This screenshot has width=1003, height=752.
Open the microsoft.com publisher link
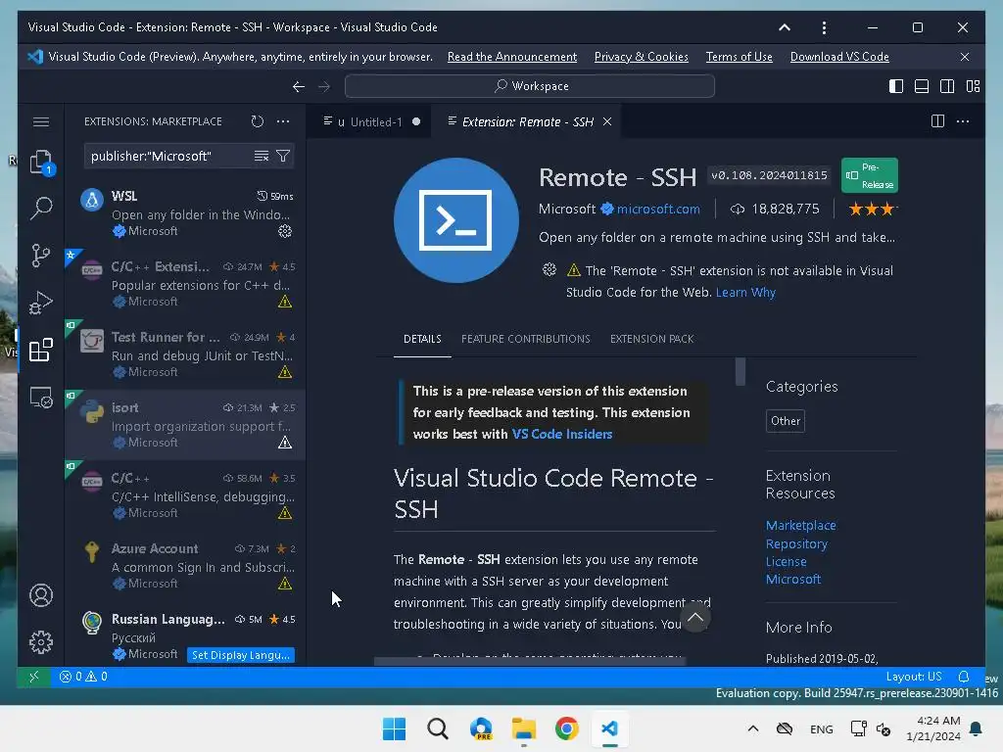coord(658,210)
